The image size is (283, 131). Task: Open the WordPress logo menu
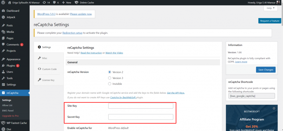[3, 2]
